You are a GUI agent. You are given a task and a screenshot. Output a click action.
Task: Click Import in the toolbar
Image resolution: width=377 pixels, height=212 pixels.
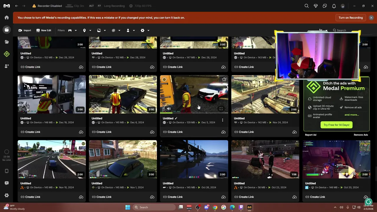(25, 30)
